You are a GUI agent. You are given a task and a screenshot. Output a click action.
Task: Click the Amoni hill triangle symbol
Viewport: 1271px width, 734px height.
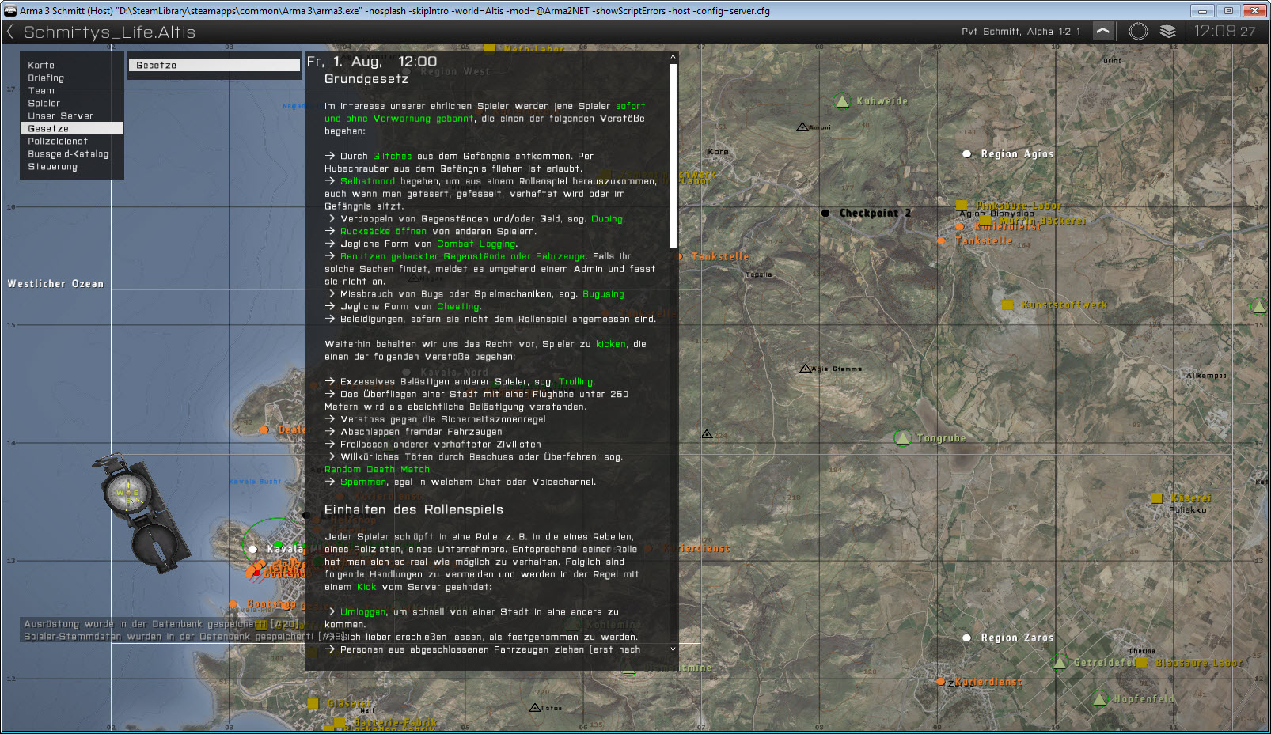[x=802, y=127]
